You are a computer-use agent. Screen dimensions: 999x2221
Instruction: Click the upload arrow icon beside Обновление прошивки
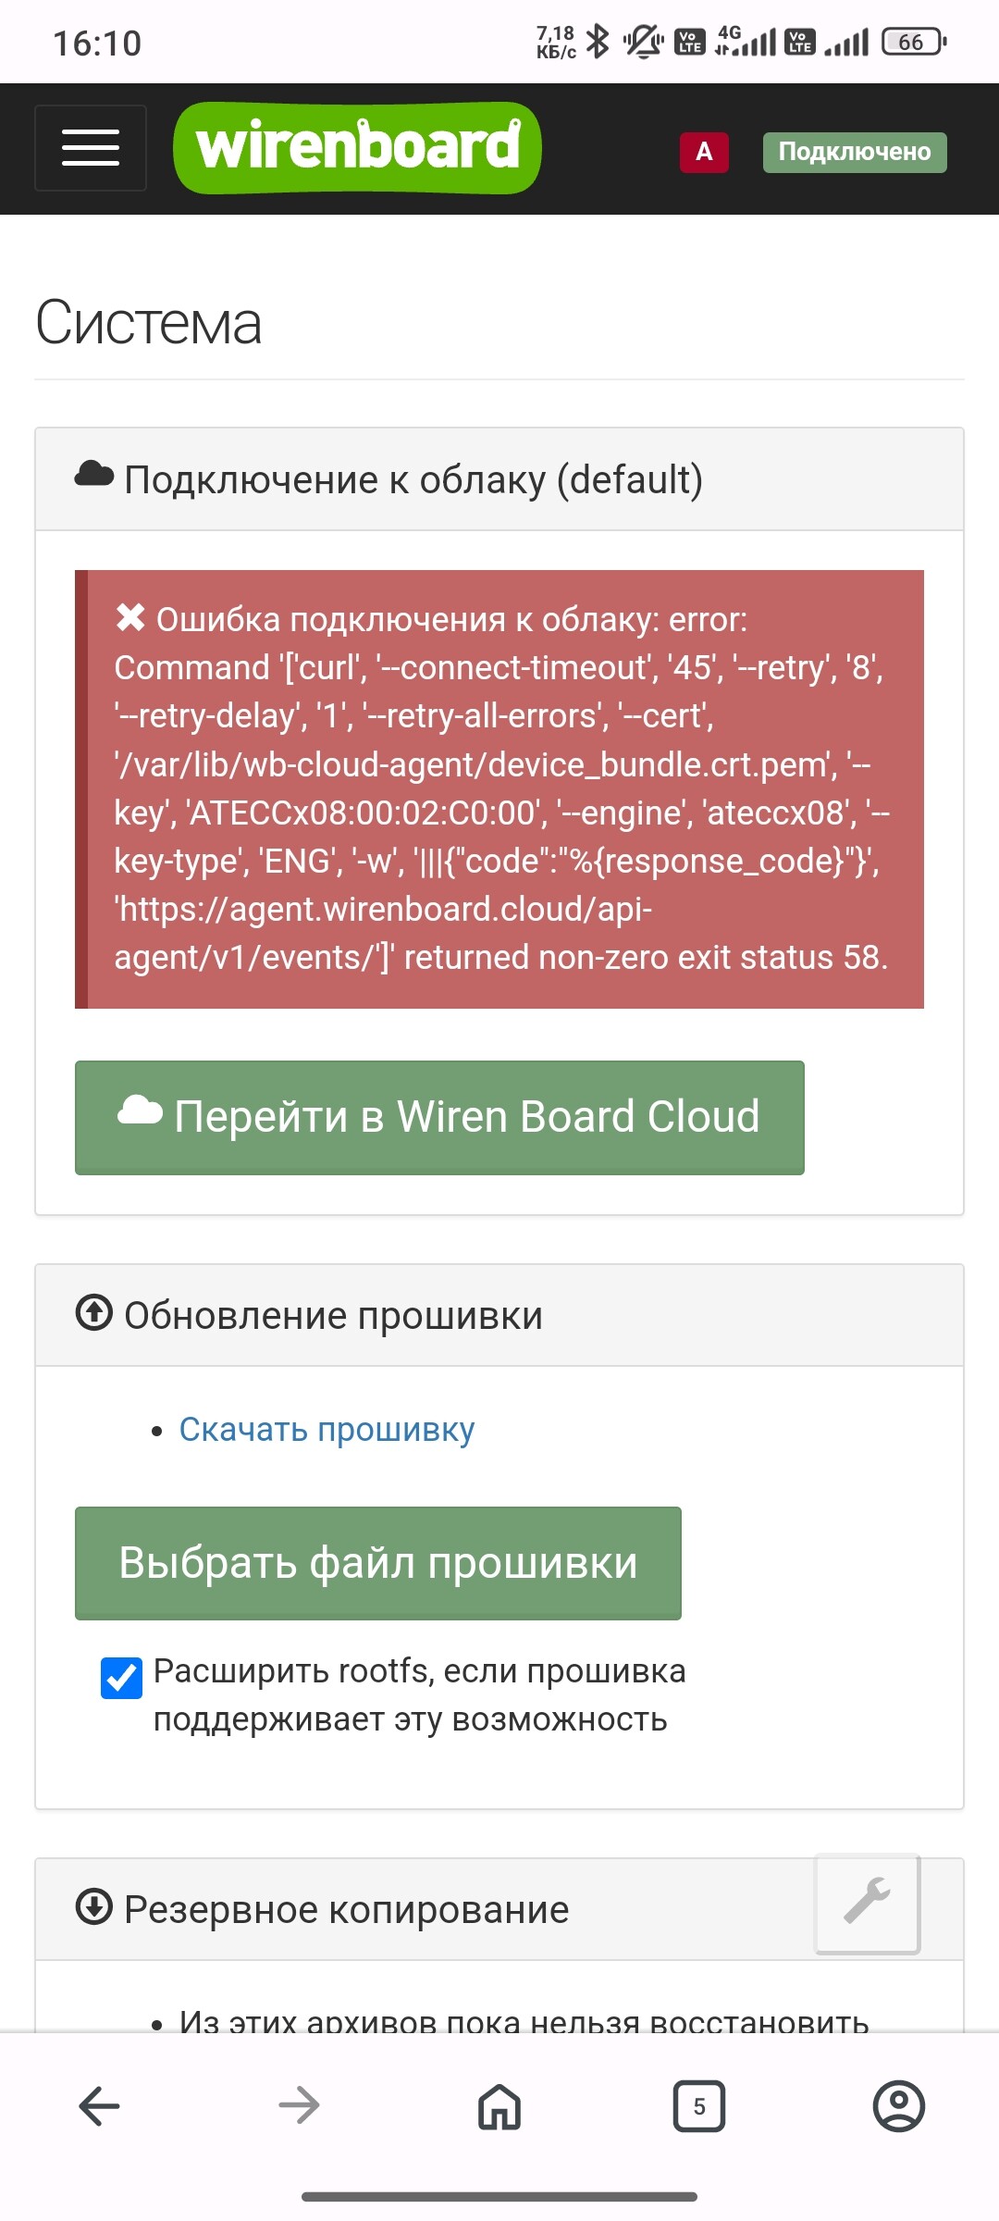coord(93,1312)
